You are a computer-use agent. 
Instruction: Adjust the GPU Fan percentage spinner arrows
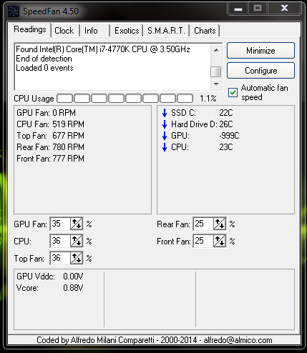click(77, 224)
